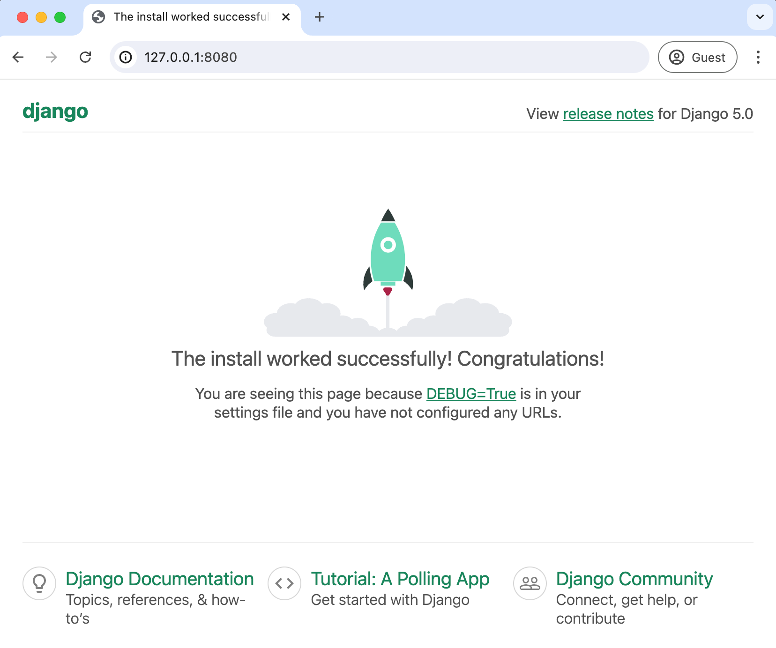Viewport: 776px width, 648px height.
Task: Click the people community icon
Action: [530, 583]
